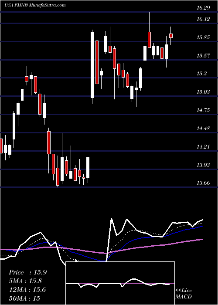Click the 15.3 price axis label
The width and height of the screenshot is (218, 305).
[x=201, y=74]
